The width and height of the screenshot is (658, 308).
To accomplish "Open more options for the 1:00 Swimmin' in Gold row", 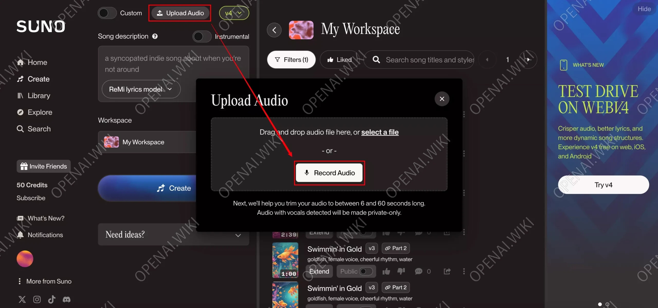I will tap(464, 271).
